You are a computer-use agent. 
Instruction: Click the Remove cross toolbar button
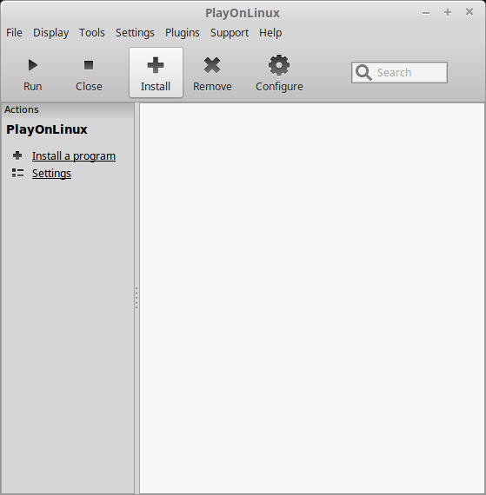click(212, 73)
